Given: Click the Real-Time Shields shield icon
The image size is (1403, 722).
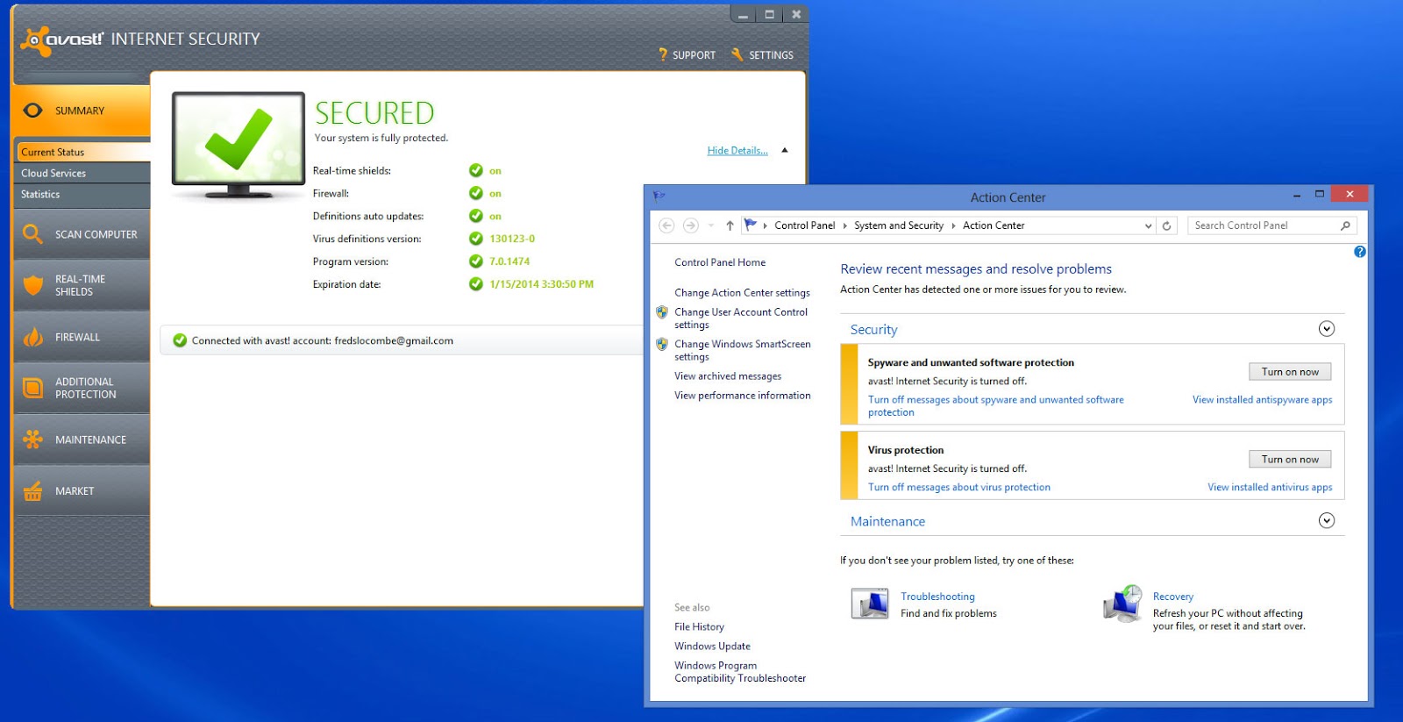Looking at the screenshot, I should coord(33,285).
